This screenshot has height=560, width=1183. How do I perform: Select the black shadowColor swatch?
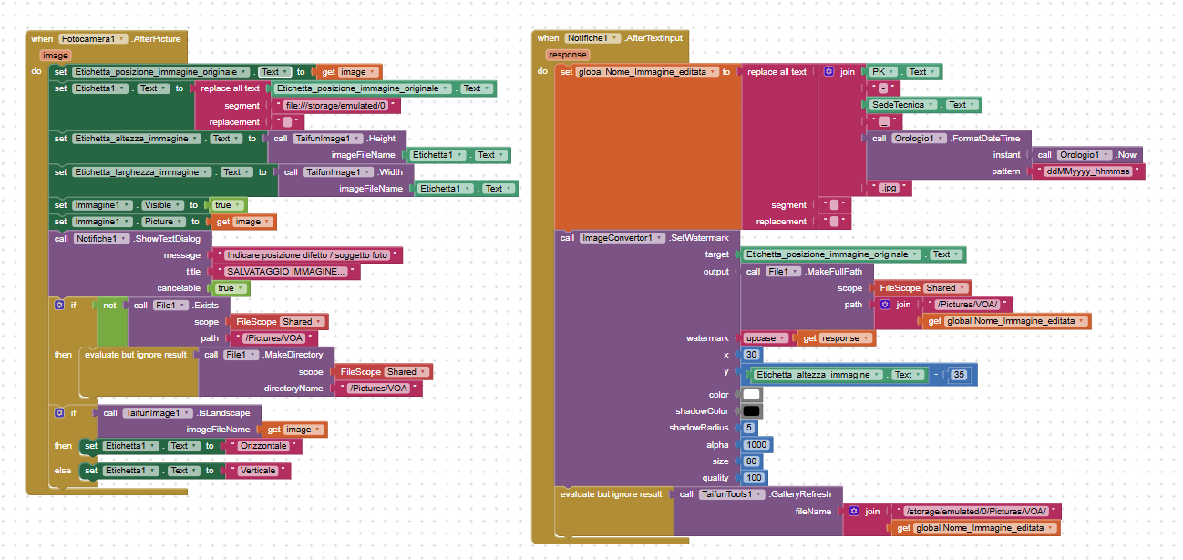[751, 411]
